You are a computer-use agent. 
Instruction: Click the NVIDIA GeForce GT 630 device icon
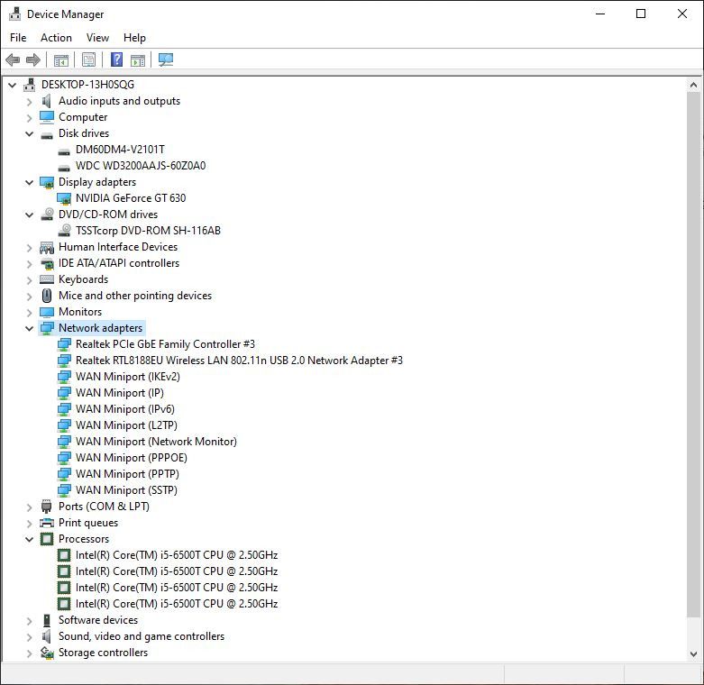tap(64, 198)
